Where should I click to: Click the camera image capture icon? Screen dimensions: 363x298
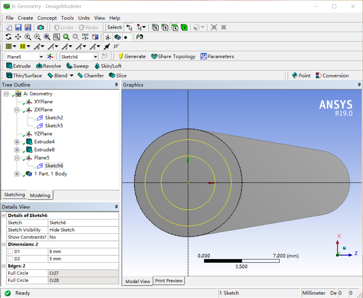tap(41, 28)
